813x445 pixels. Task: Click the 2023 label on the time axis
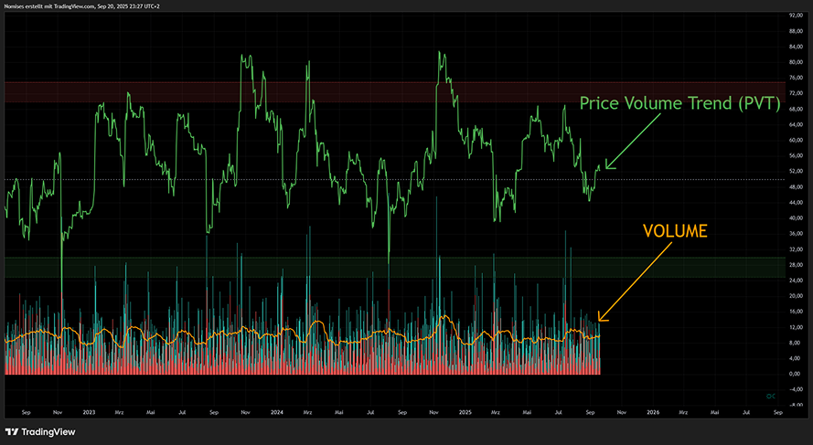tap(89, 412)
